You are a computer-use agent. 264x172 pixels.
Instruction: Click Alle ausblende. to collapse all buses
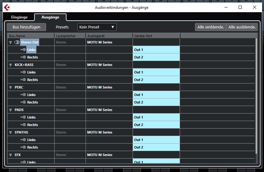click(242, 27)
